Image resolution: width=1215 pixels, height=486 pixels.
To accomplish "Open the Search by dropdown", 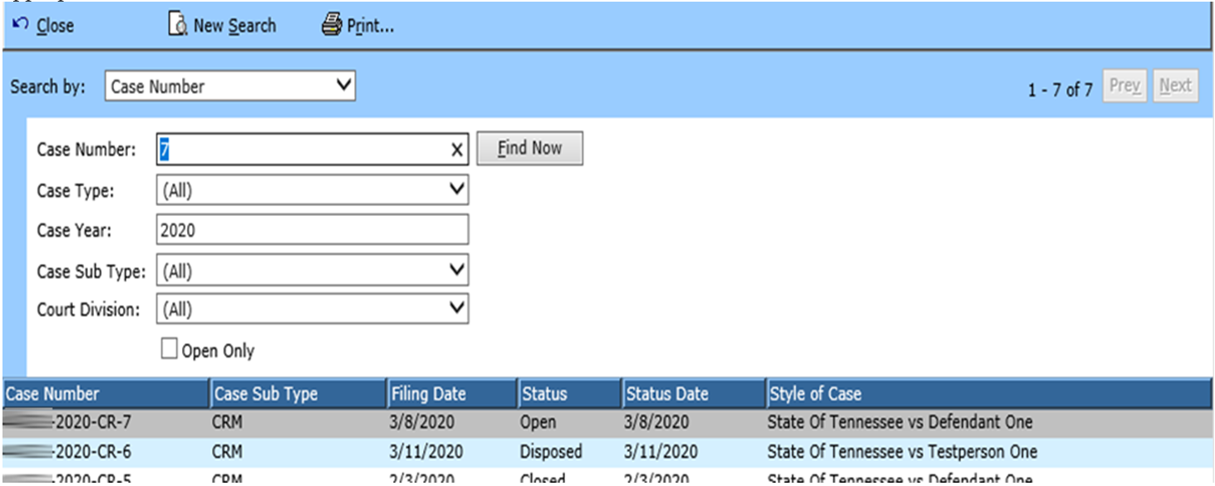I will click(230, 86).
